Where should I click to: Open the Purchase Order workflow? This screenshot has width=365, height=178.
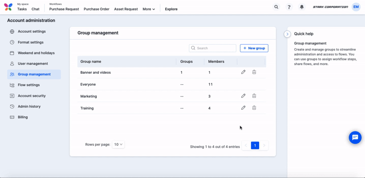[x=97, y=9]
